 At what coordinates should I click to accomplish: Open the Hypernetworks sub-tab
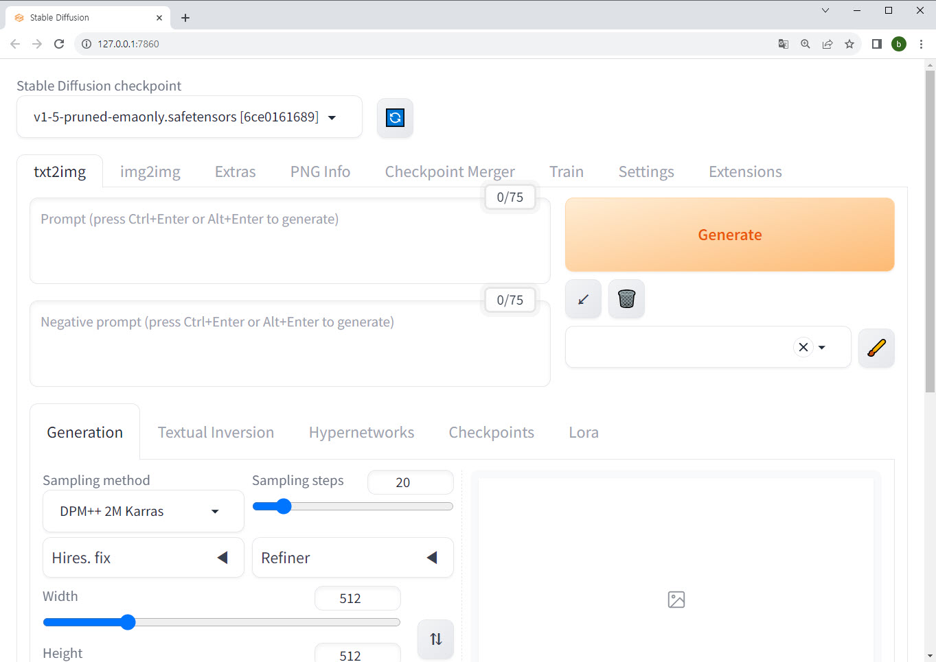click(361, 432)
